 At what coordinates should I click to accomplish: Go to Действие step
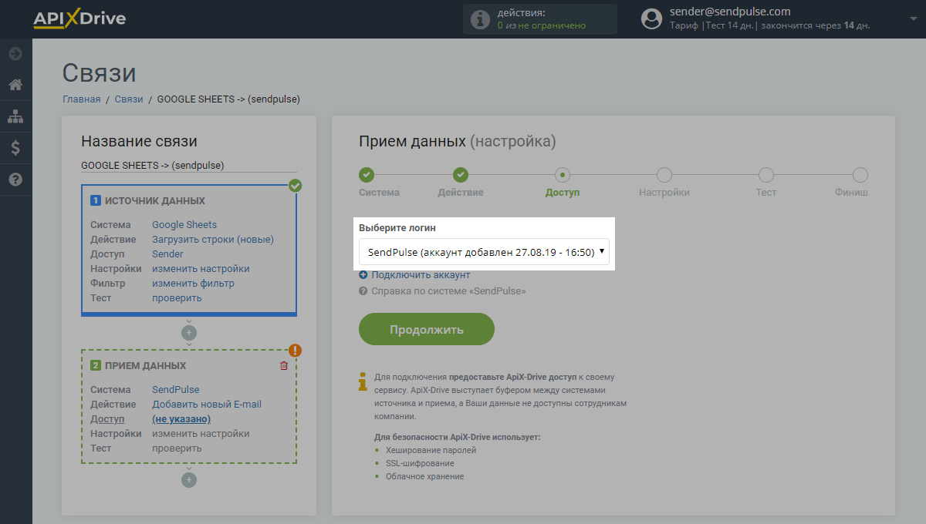[x=461, y=183]
